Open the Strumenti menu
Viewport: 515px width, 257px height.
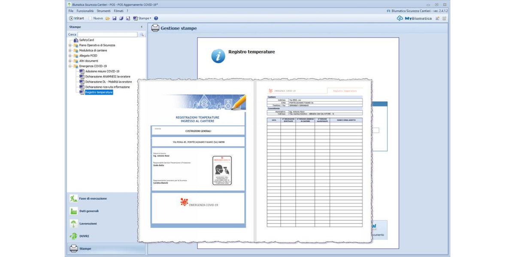(103, 11)
